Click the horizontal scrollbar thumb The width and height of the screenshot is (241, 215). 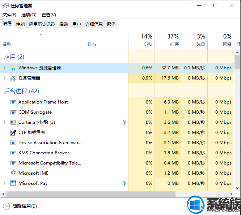click(91, 194)
